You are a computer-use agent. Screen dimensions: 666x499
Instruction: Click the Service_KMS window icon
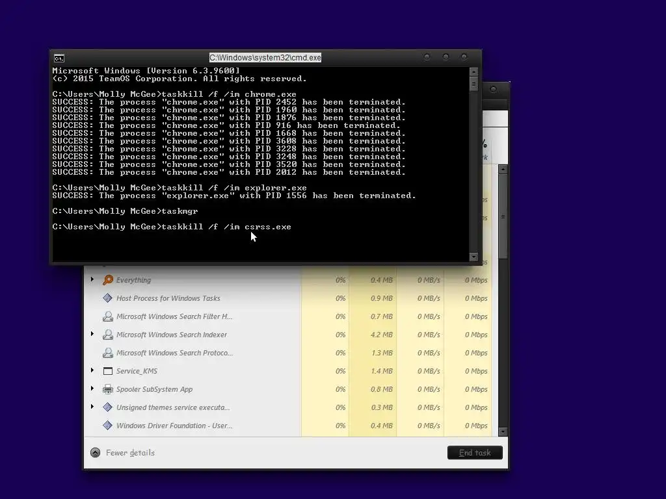[108, 371]
